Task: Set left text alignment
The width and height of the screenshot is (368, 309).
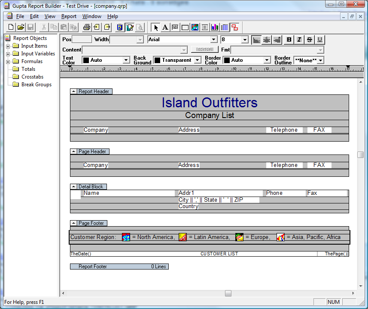Action: pyautogui.click(x=256, y=39)
